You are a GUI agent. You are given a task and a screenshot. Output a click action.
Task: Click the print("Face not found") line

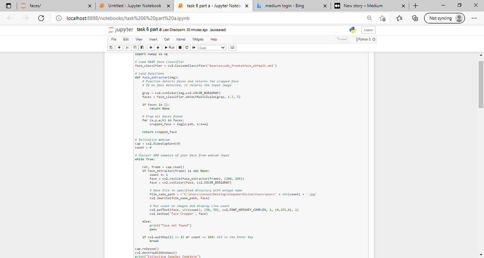(x=170, y=225)
